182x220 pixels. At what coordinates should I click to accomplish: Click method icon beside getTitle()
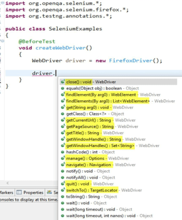pos(63,132)
